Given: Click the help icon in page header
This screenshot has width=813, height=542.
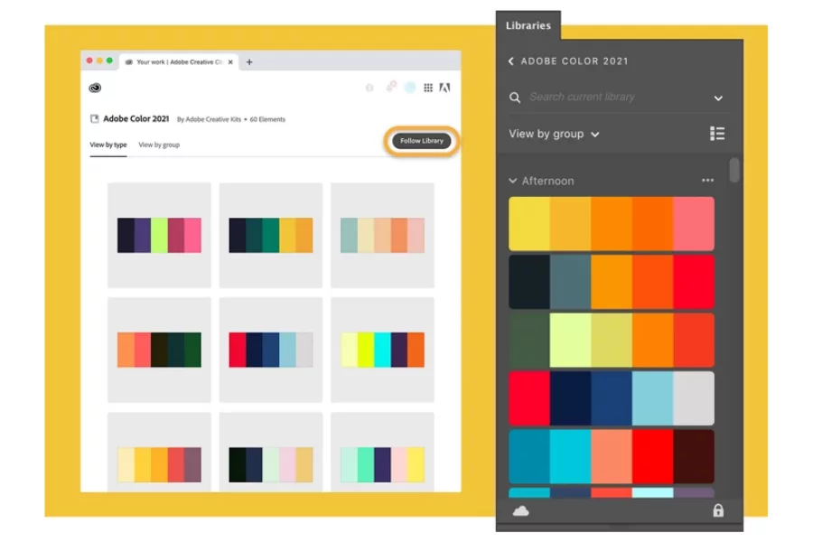Looking at the screenshot, I should [369, 88].
